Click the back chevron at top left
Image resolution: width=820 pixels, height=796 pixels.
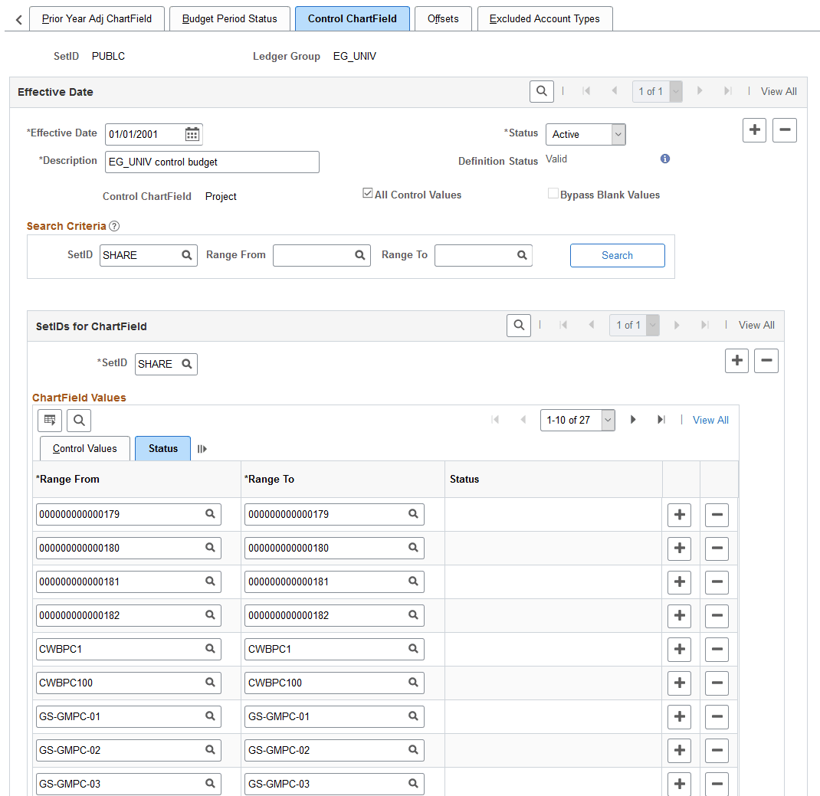point(17,18)
